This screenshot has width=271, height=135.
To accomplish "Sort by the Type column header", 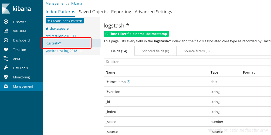I will 214,72.
